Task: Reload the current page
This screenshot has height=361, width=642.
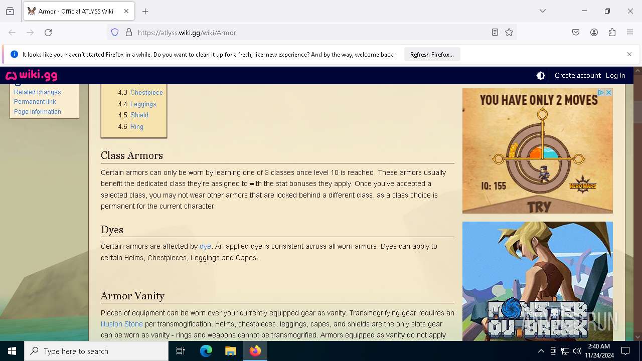Action: tap(48, 33)
